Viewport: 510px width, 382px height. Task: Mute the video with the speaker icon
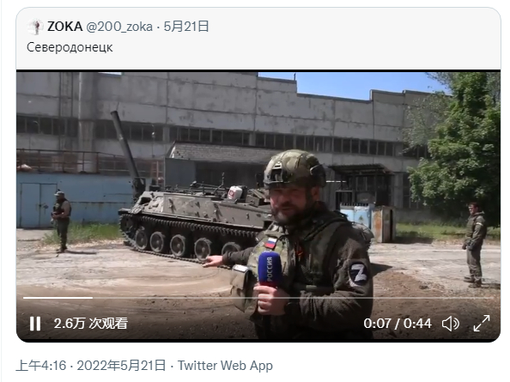click(x=451, y=324)
